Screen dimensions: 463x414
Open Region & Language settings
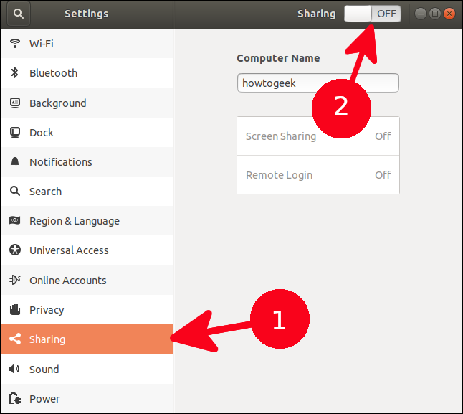pos(87,221)
